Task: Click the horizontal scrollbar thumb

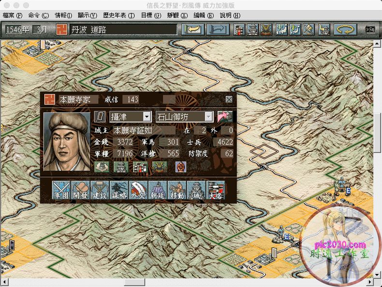Action: tap(134, 282)
